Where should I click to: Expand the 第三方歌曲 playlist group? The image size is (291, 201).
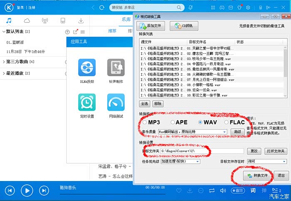[4, 62]
